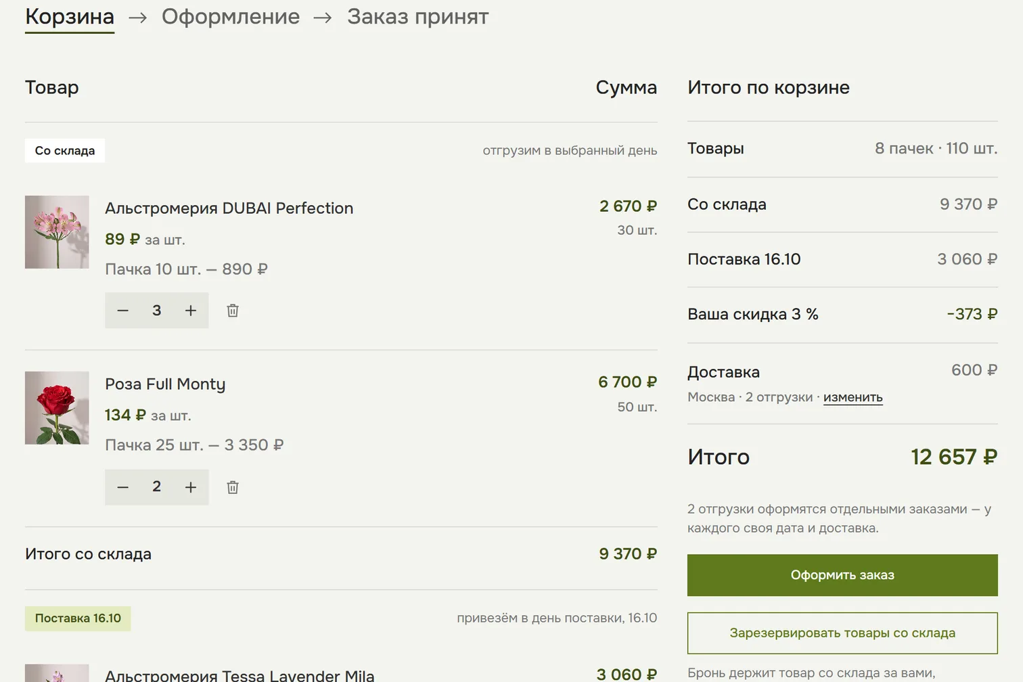Click the total amount 12 657 ₽
Screen dimensions: 1023x682
point(954,457)
